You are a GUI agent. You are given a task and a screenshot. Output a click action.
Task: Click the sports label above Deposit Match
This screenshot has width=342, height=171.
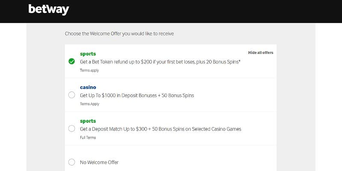pos(88,121)
